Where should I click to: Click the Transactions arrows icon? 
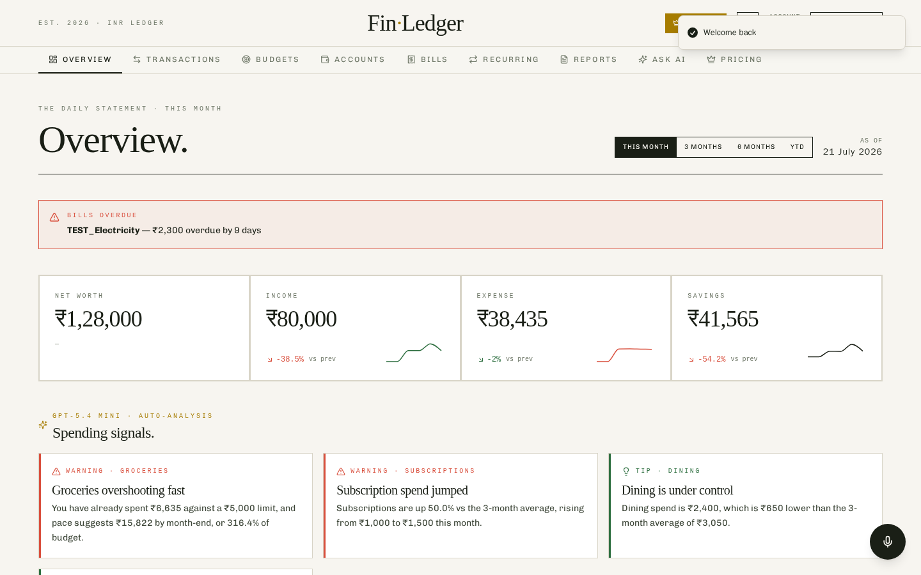point(137,59)
